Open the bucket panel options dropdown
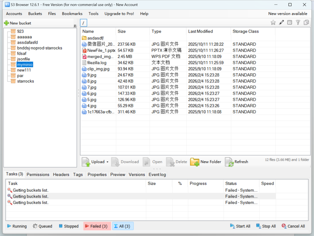The width and height of the screenshot is (314, 236). 75,26
